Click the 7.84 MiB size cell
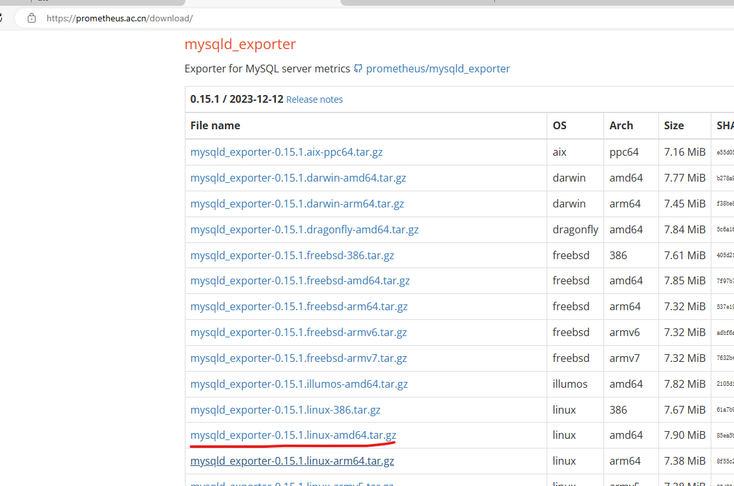 click(684, 229)
